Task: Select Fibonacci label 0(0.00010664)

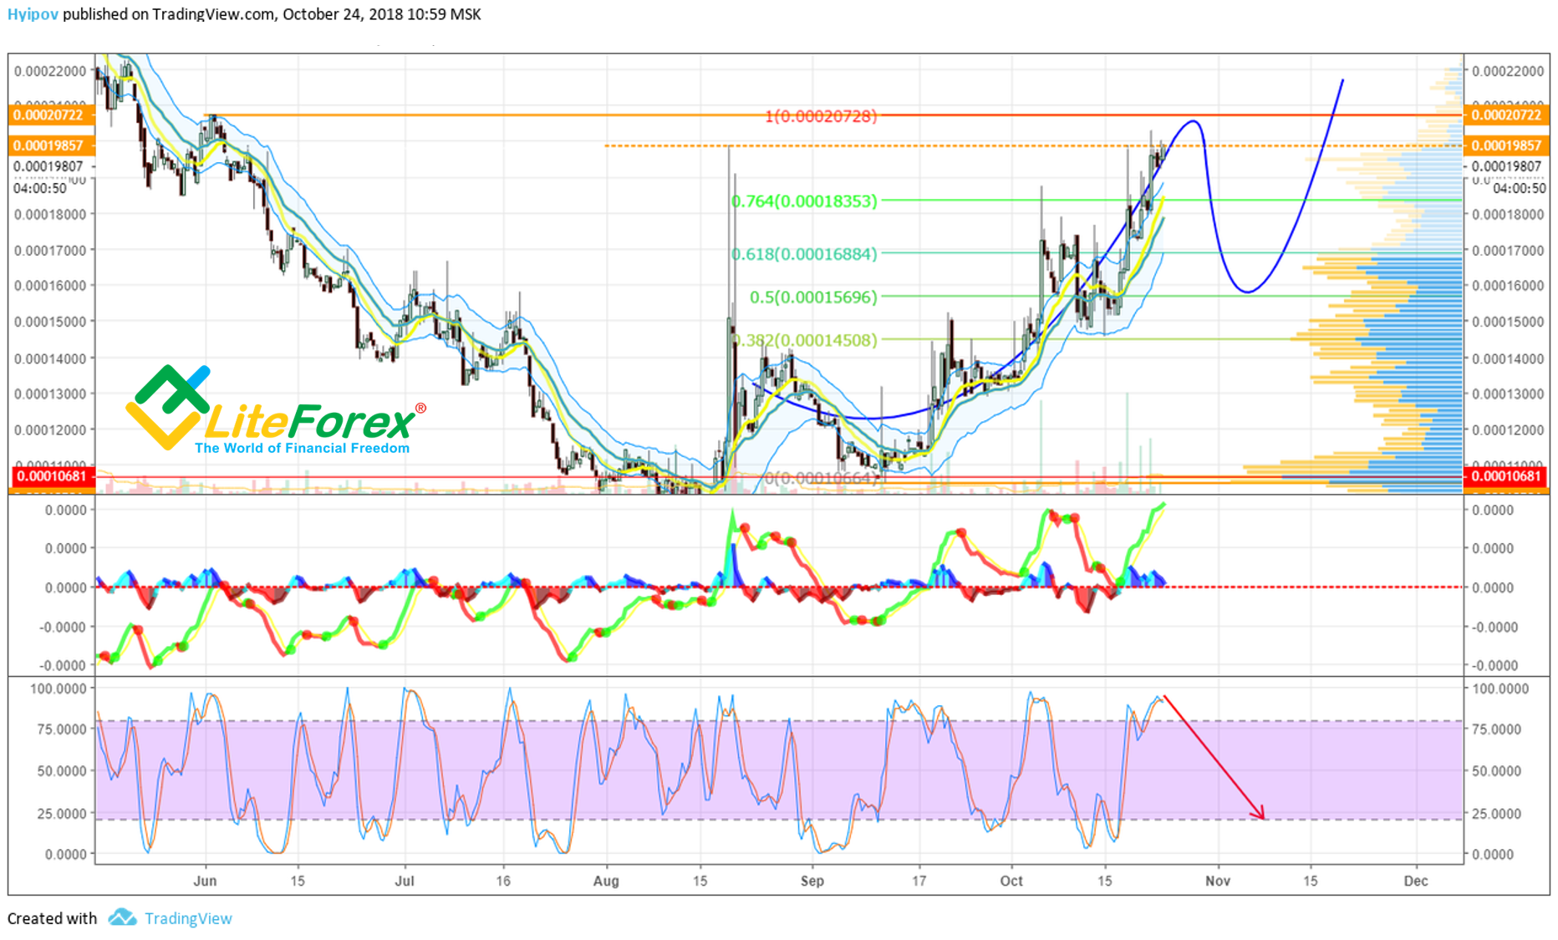Action: pyautogui.click(x=823, y=478)
